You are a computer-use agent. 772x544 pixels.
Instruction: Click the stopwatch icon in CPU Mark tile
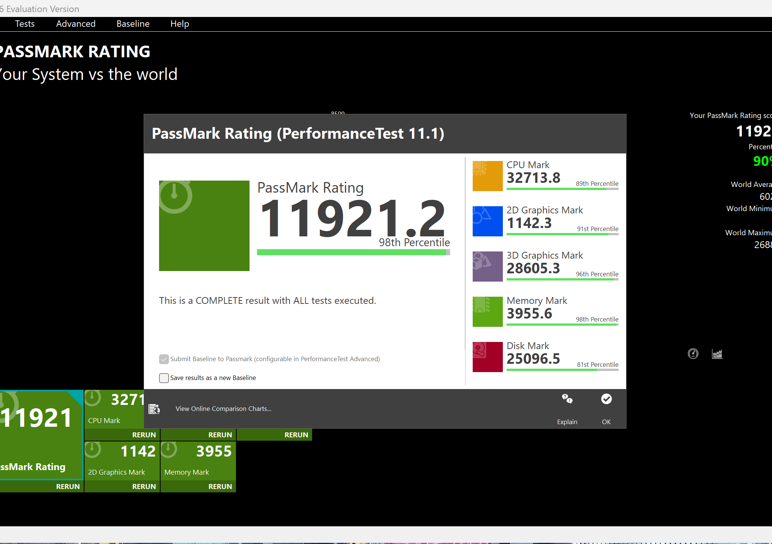93,398
